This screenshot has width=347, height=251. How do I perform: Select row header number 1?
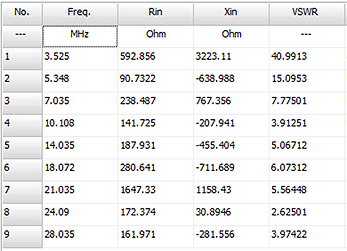click(22, 58)
